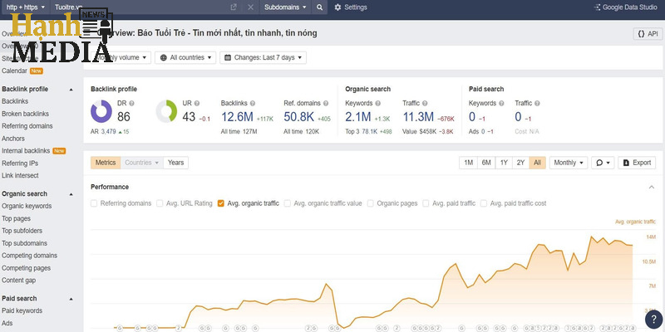
Task: Click the globe icon in countries filter
Action: click(163, 57)
